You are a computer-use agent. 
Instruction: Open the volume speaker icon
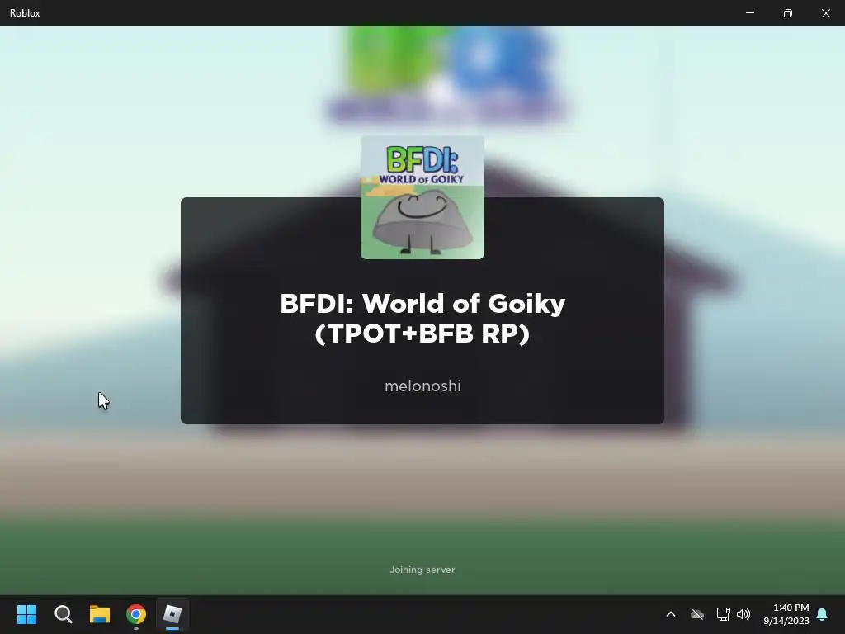(x=744, y=614)
